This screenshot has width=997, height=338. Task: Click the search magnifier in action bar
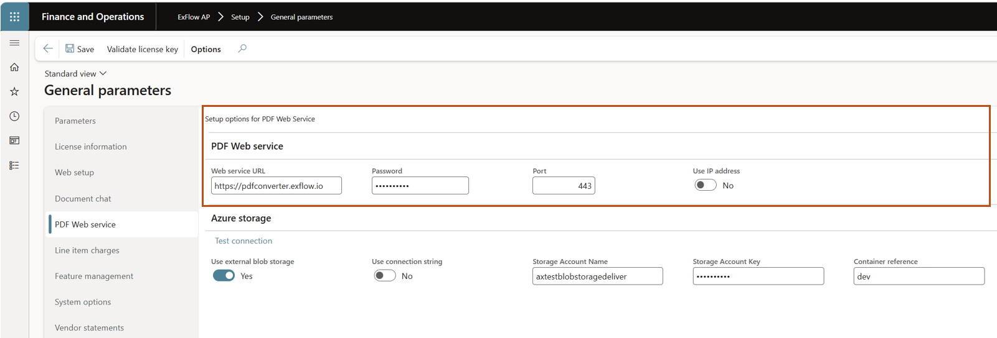pyautogui.click(x=242, y=48)
